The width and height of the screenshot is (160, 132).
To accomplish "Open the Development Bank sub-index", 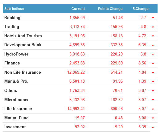I will [23, 45].
